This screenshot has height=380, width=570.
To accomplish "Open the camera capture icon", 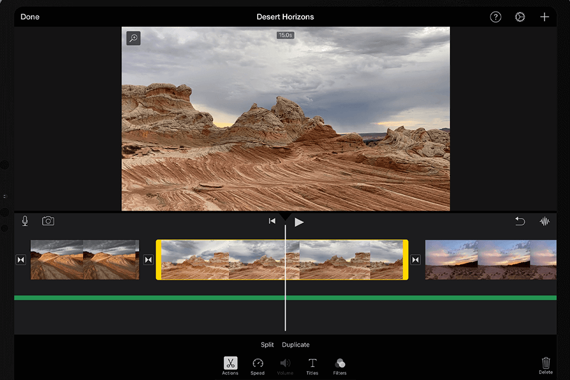I will 48,221.
